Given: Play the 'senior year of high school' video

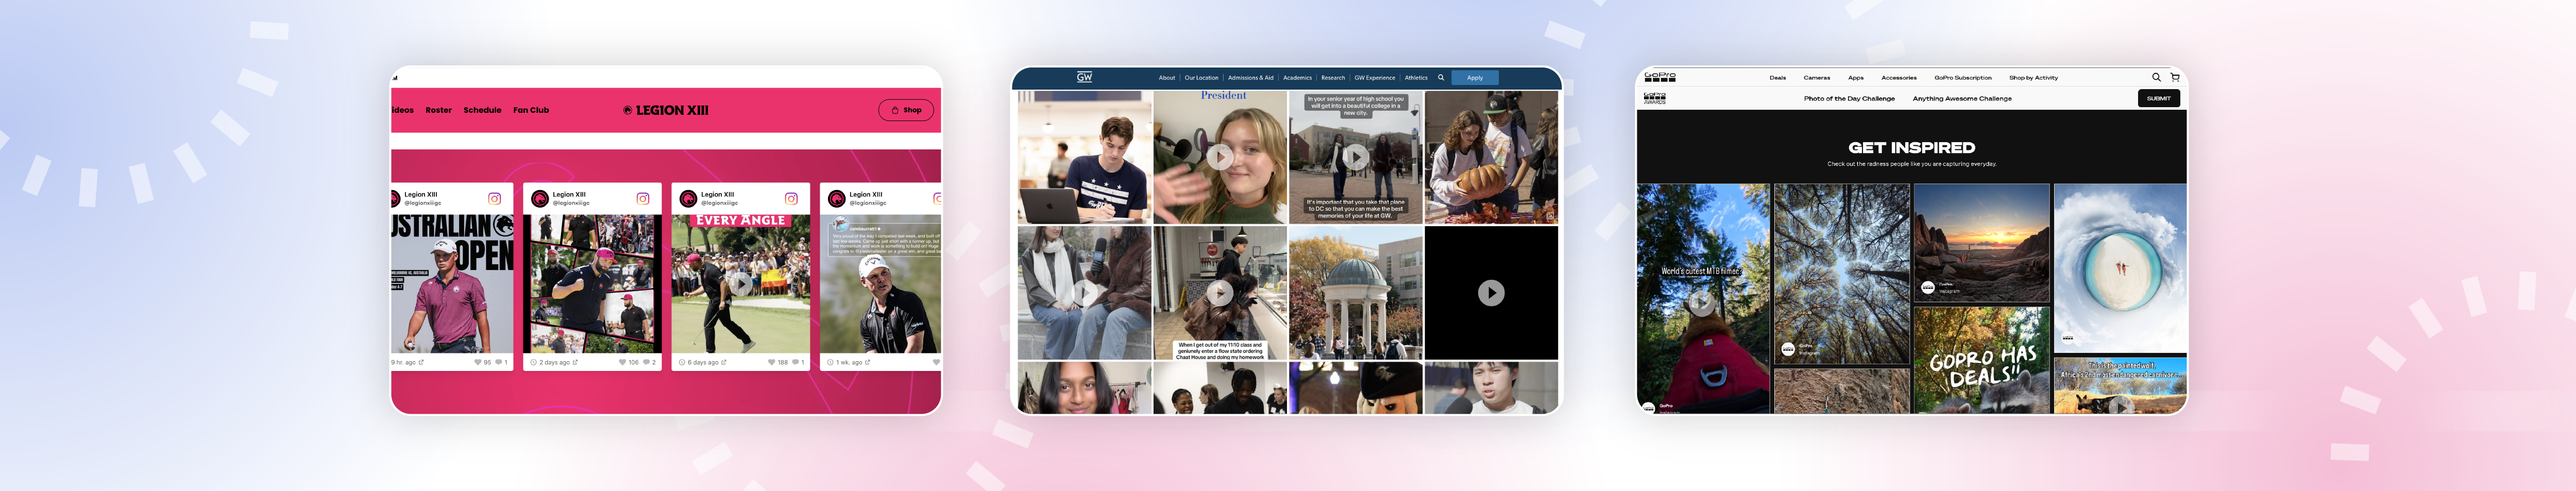Looking at the screenshot, I should click(1355, 156).
